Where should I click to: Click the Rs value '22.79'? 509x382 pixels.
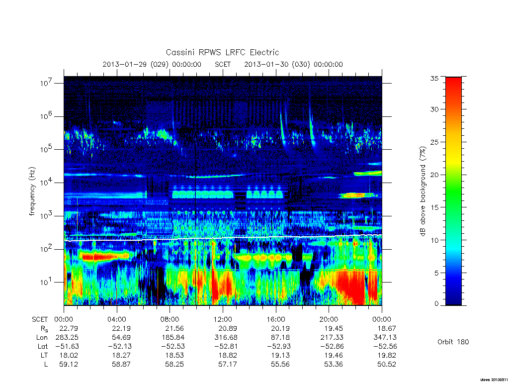[x=69, y=328]
